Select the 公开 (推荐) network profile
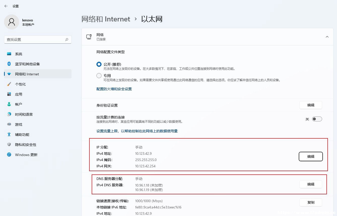 coord(99,65)
